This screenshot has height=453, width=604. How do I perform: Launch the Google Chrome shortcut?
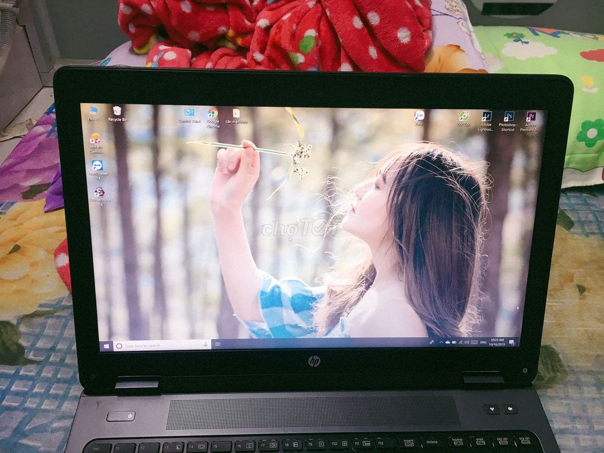point(213,118)
